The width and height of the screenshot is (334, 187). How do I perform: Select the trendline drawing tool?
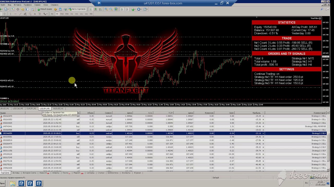coord(20,14)
